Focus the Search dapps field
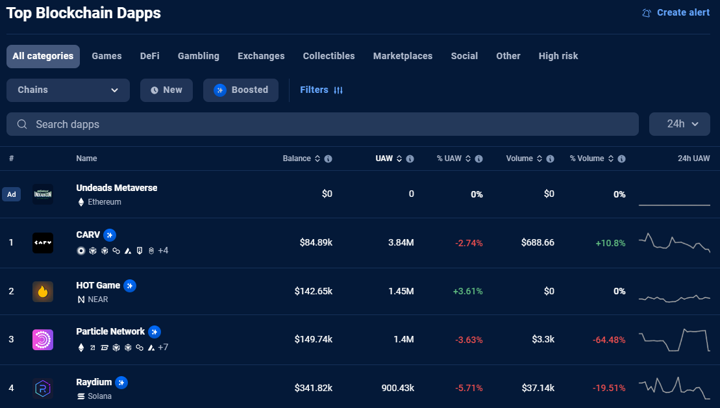 [323, 124]
